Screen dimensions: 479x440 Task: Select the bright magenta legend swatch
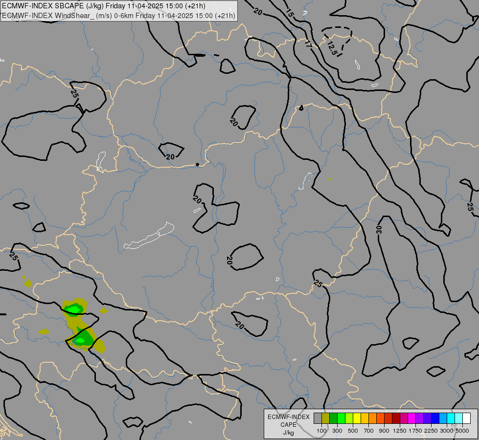click(412, 418)
